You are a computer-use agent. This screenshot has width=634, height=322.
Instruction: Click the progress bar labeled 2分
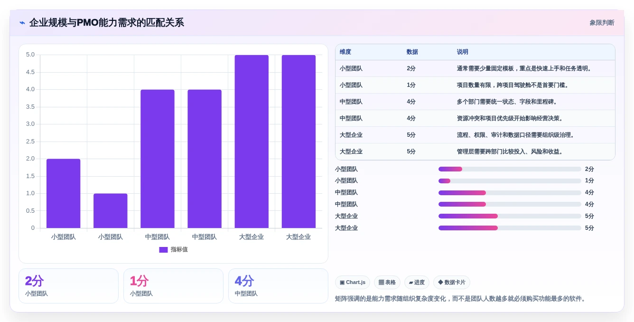[510, 169]
